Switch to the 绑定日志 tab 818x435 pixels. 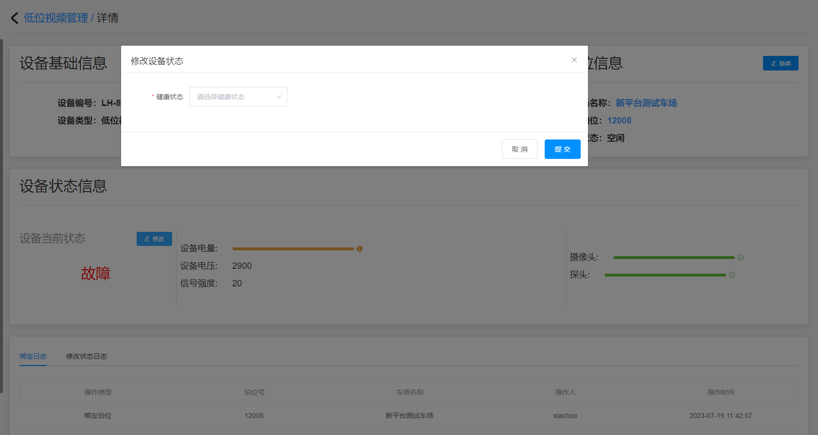(33, 356)
